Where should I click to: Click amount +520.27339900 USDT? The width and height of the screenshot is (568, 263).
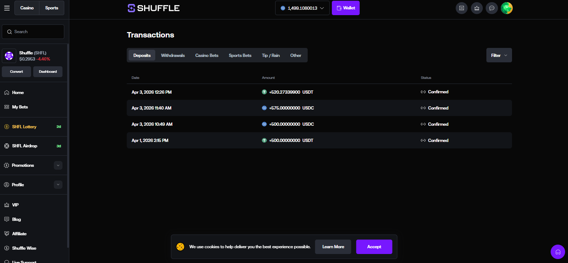click(x=291, y=92)
